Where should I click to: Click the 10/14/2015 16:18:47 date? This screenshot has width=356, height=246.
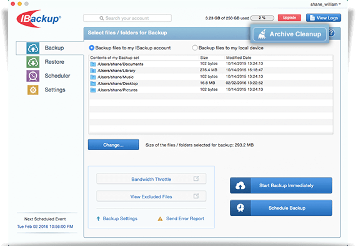(x=244, y=70)
